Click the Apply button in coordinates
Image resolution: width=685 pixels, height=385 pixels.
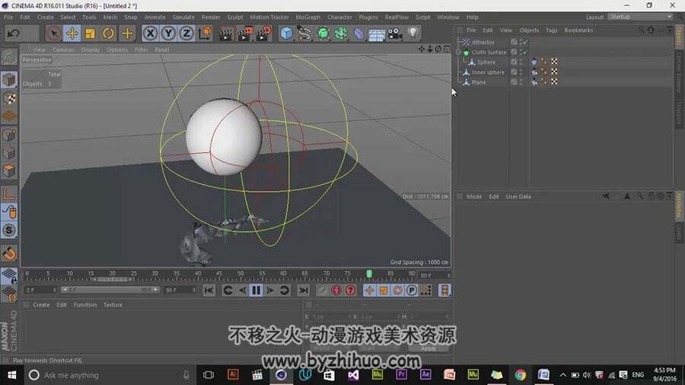point(428,348)
